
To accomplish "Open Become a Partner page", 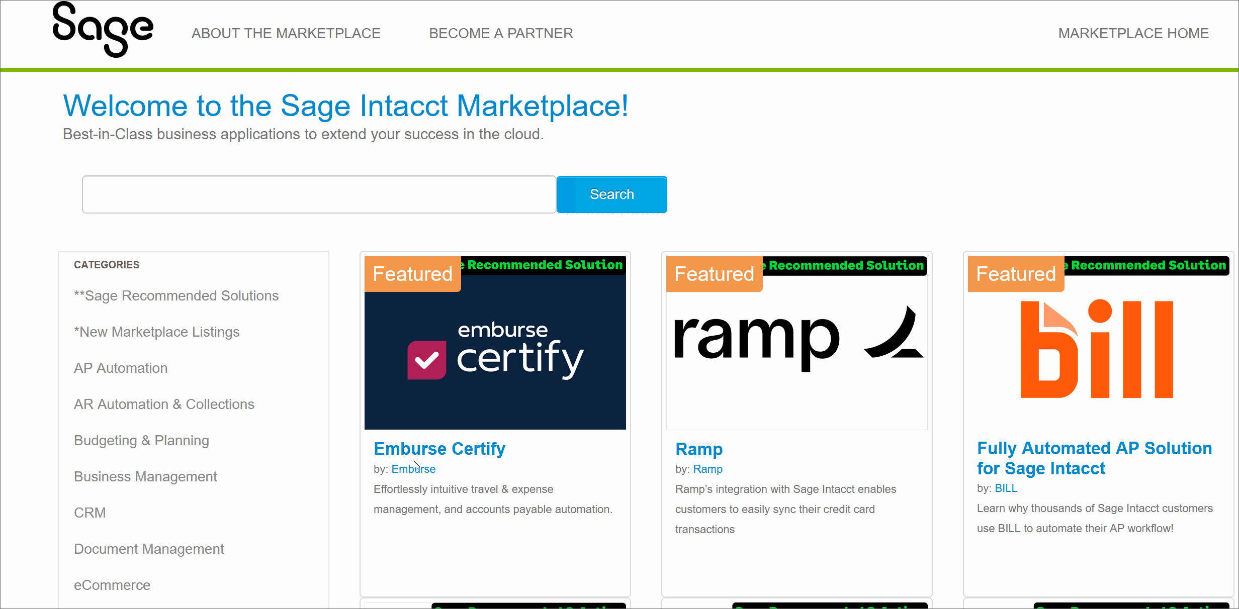I will click(501, 33).
